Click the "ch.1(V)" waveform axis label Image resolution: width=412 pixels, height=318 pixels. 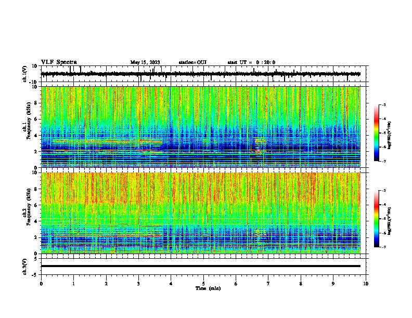click(x=25, y=74)
